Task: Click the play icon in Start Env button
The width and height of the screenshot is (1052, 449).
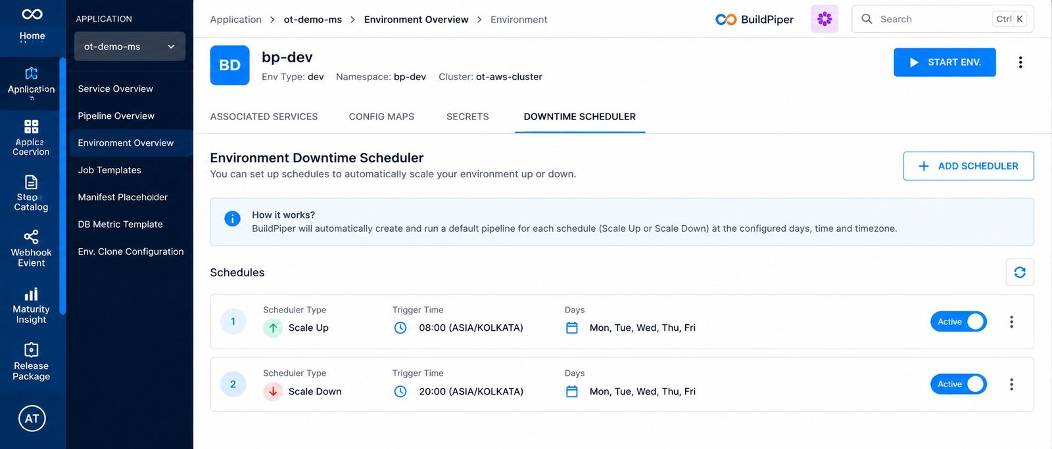Action: click(914, 62)
